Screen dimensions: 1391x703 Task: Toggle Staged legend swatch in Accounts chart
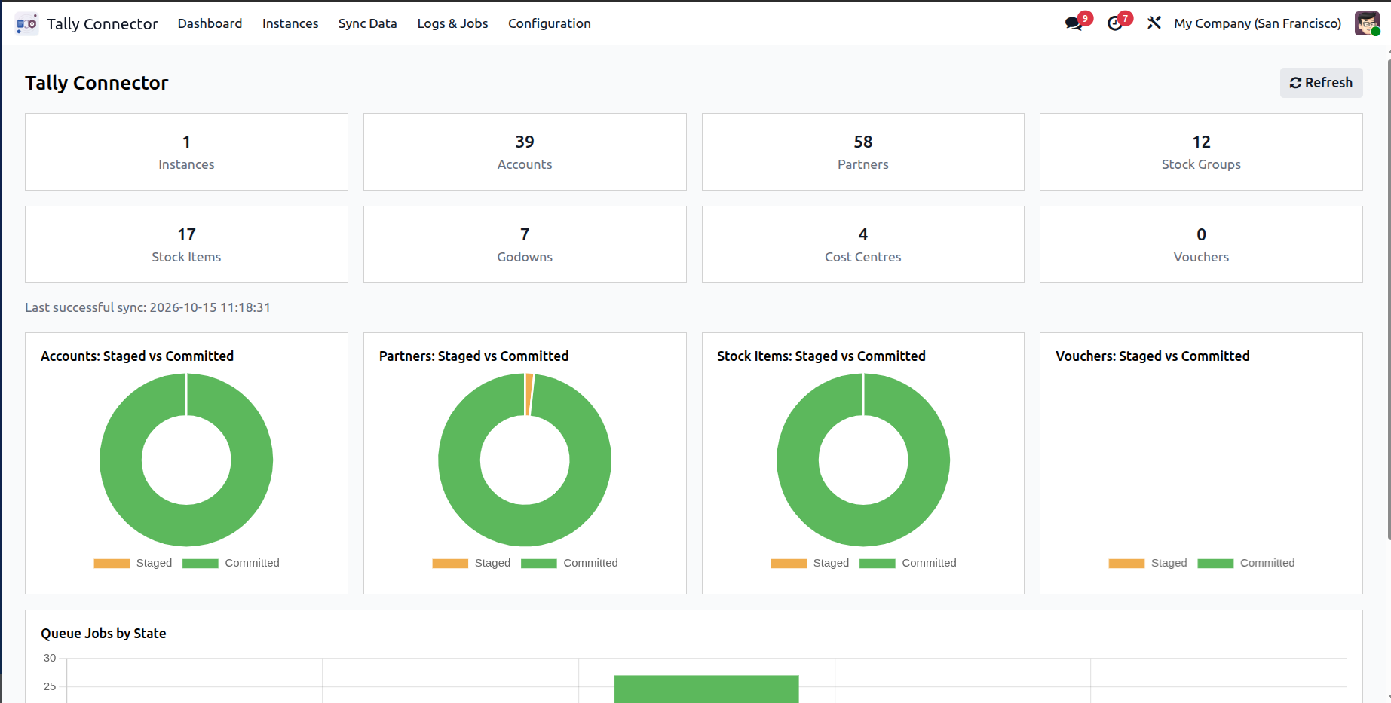point(112,564)
